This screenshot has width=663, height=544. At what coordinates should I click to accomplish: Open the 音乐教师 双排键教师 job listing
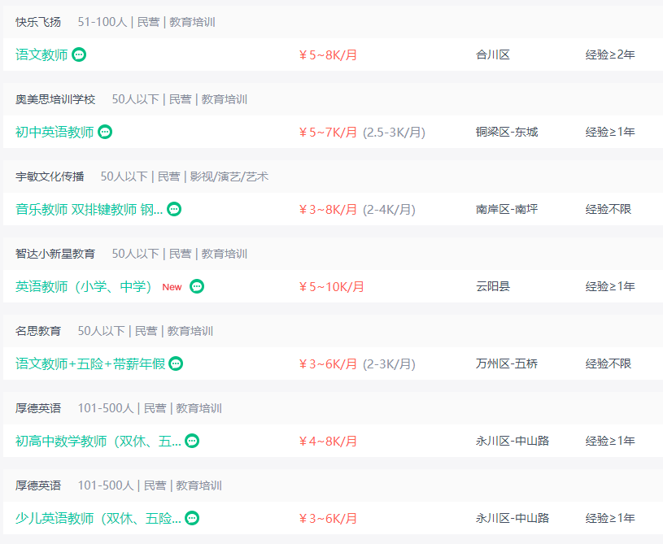click(x=89, y=209)
